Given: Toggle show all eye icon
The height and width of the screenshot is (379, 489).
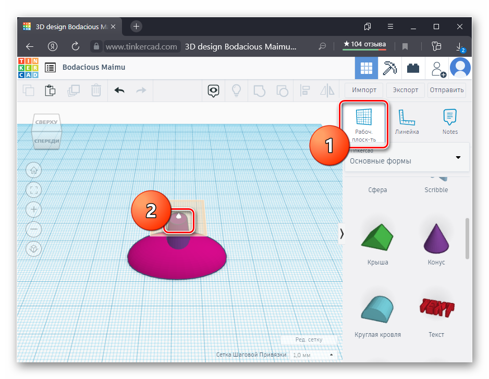Looking at the screenshot, I should coord(213,91).
